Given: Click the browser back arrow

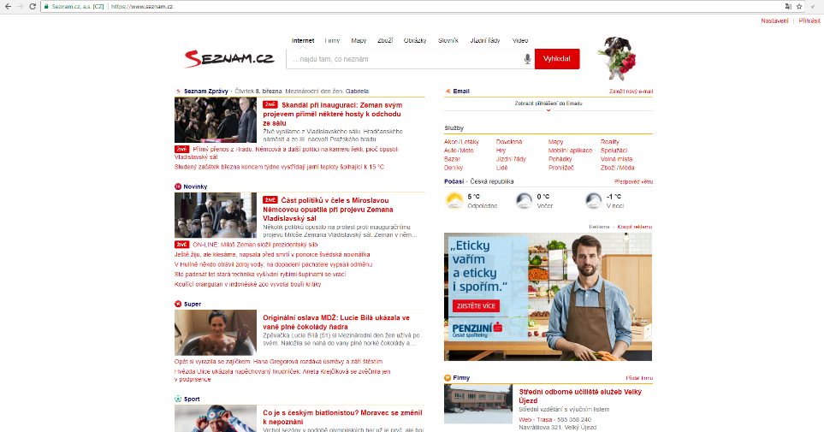Looking at the screenshot, I should [8, 6].
